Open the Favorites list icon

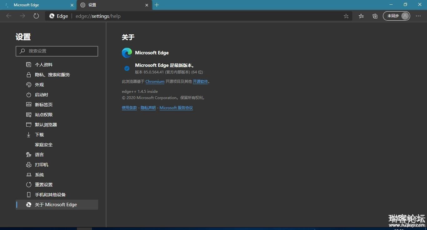pyautogui.click(x=361, y=16)
